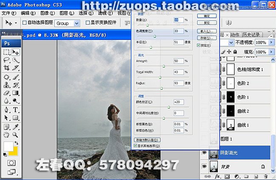Open the 文件 menu

(x=9, y=13)
